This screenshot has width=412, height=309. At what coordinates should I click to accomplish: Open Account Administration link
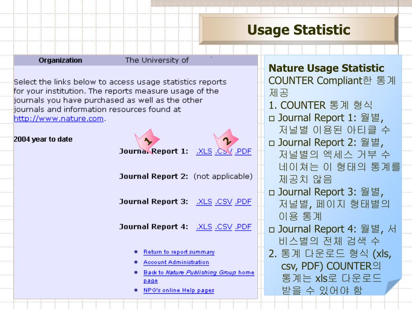pos(176,262)
